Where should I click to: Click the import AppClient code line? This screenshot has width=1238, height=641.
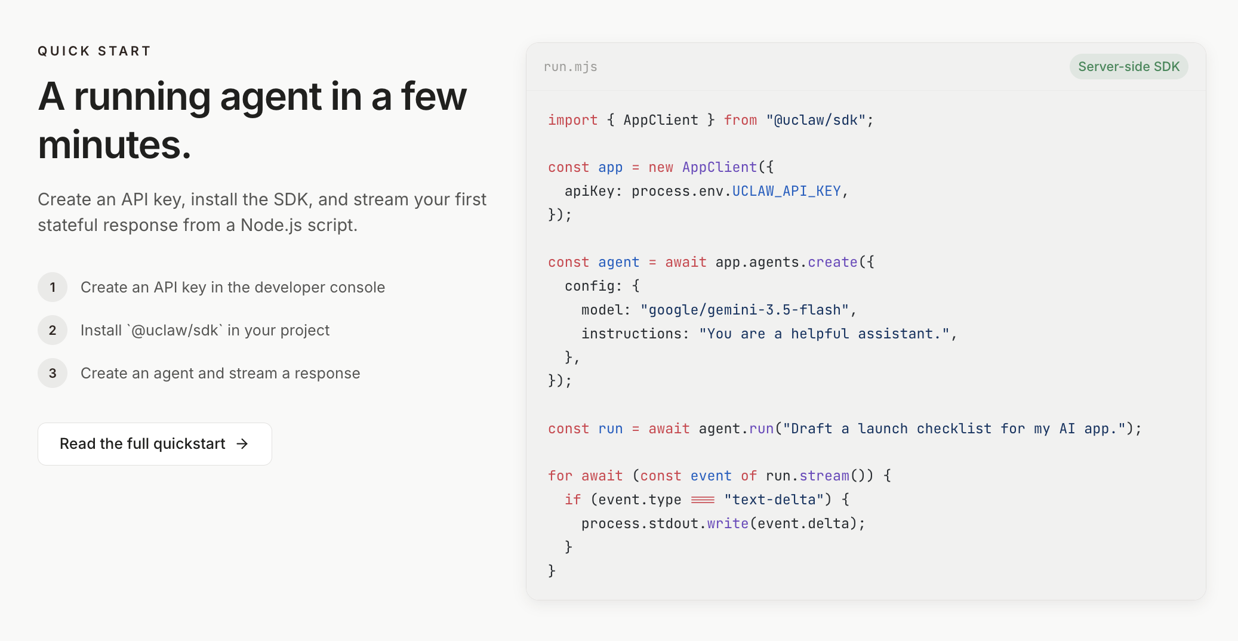711,121
